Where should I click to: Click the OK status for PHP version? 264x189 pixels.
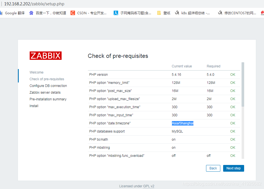click(x=233, y=74)
